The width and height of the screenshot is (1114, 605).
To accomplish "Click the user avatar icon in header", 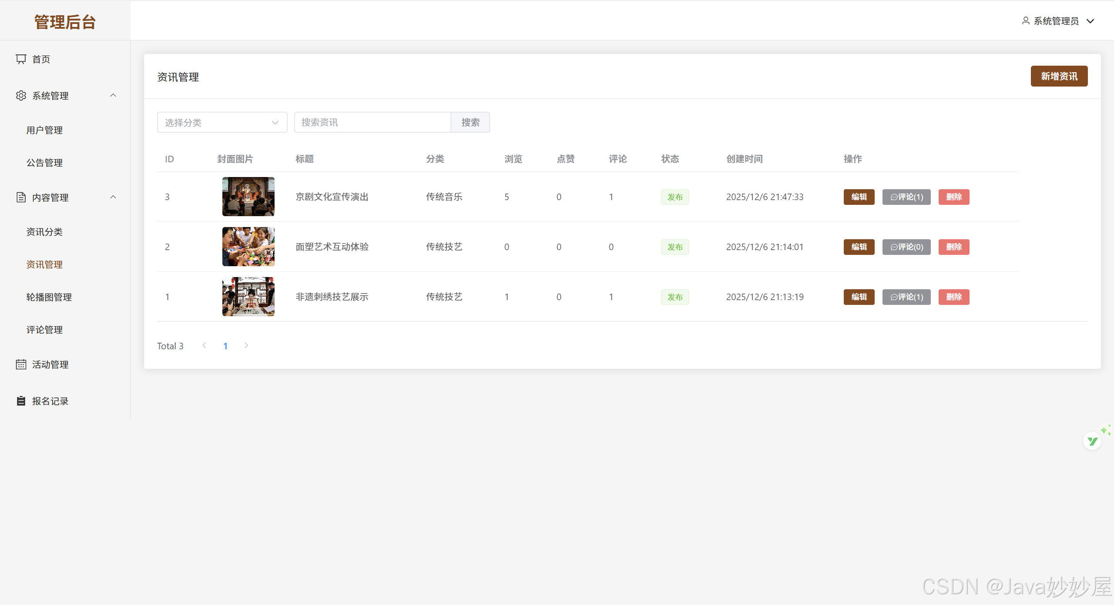I will coord(1025,20).
